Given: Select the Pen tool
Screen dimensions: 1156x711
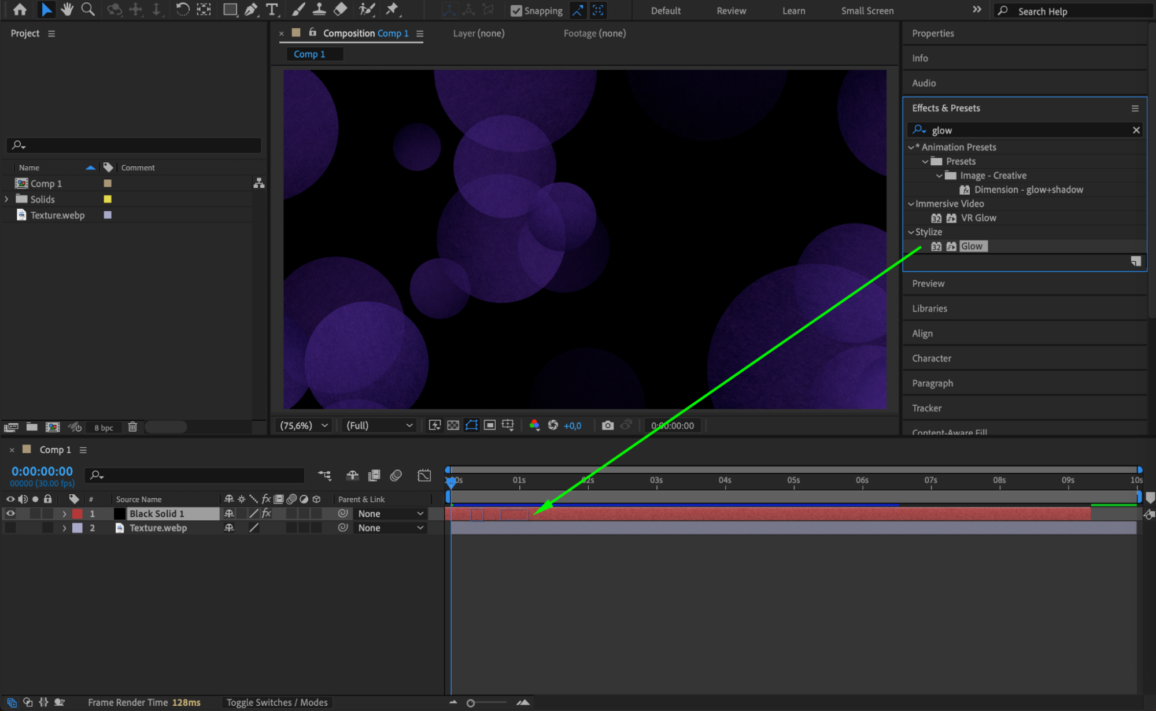Looking at the screenshot, I should [250, 9].
